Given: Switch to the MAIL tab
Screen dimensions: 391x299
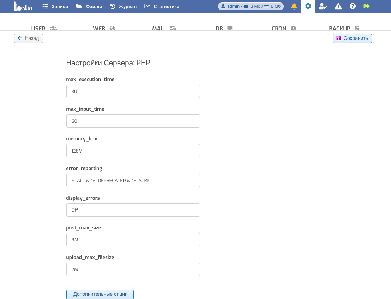Looking at the screenshot, I should pyautogui.click(x=164, y=28).
